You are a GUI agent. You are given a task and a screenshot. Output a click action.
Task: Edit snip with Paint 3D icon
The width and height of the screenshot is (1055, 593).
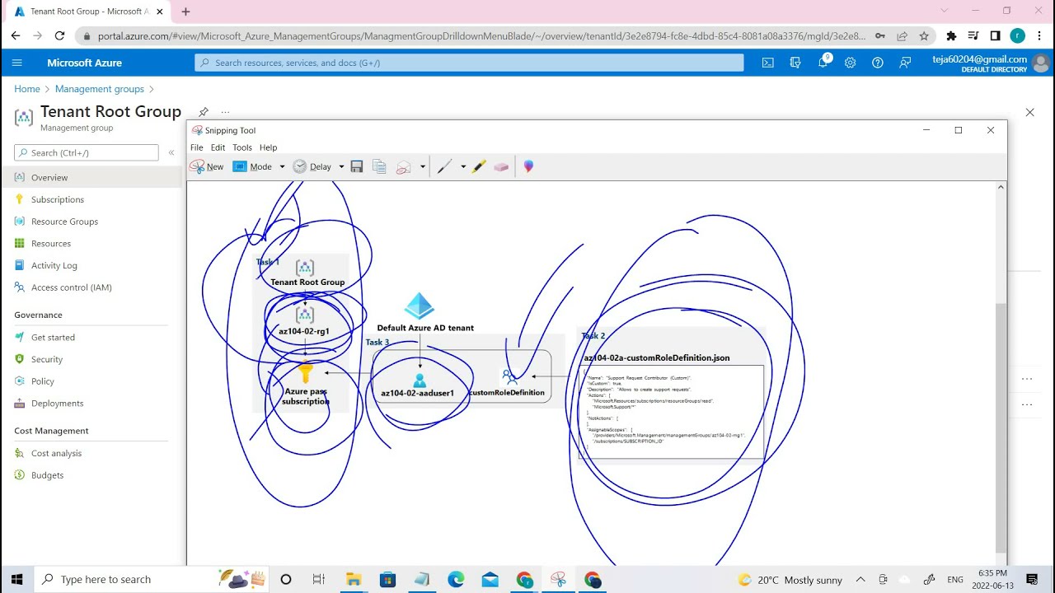(528, 166)
